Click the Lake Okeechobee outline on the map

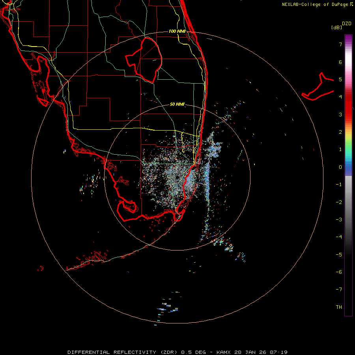pos(144,60)
